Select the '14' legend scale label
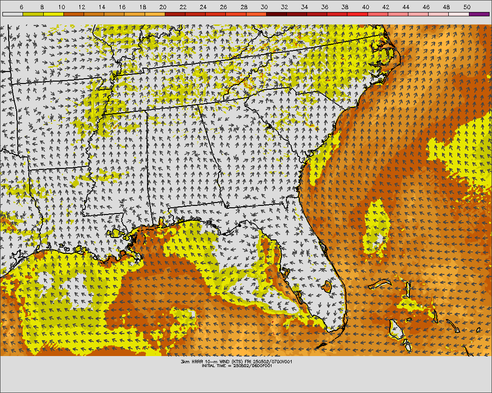Screen dimensions: 492x393 coord(102,7)
